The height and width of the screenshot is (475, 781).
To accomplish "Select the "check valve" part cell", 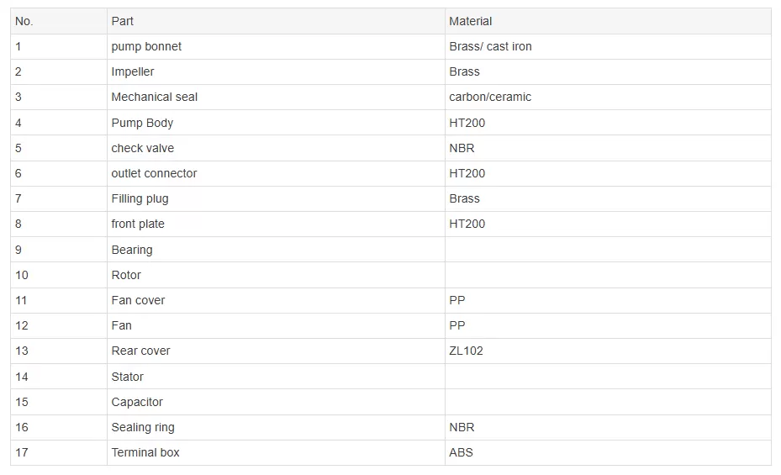I will (x=143, y=148).
